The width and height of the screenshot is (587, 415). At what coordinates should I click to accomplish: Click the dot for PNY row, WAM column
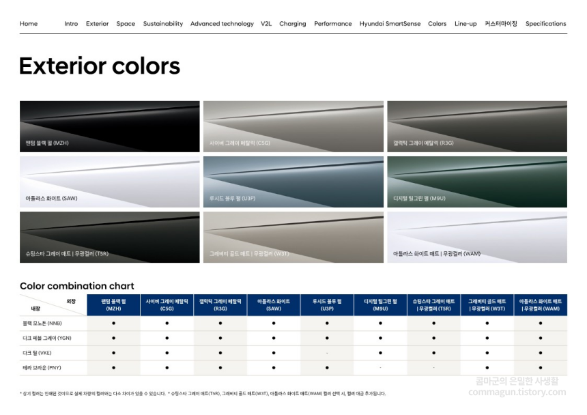coord(541,367)
